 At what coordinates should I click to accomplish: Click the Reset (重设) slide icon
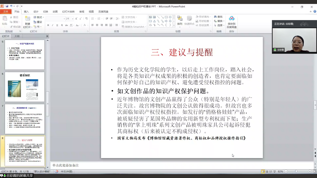35,22
